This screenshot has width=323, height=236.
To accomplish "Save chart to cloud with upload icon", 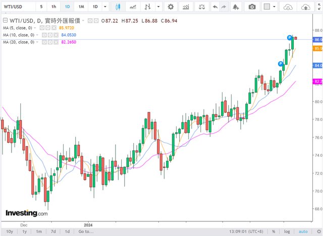I will (x=304, y=7).
